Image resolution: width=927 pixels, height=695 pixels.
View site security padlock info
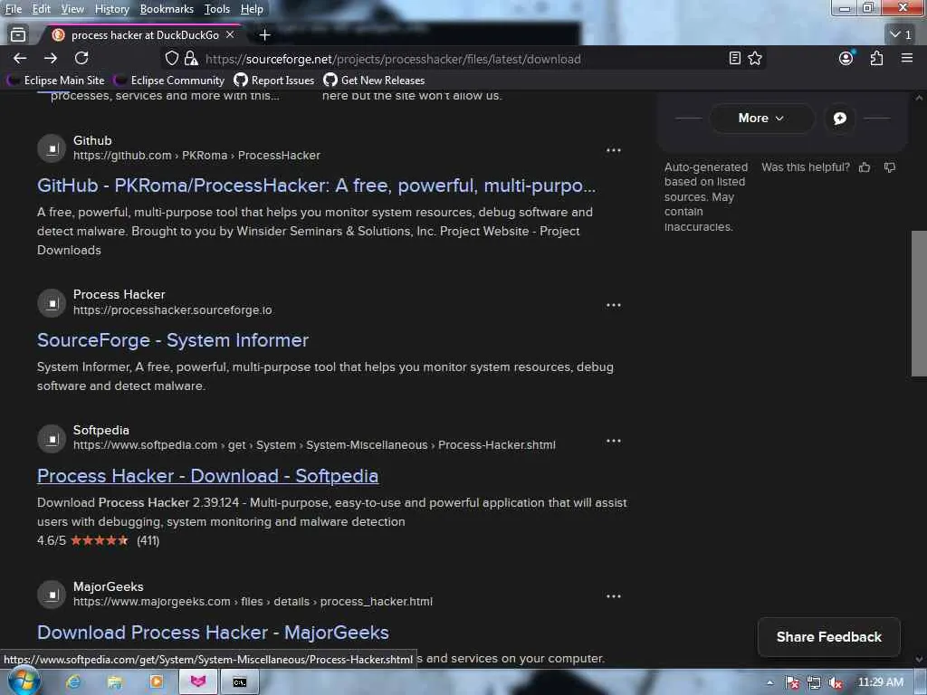click(191, 58)
